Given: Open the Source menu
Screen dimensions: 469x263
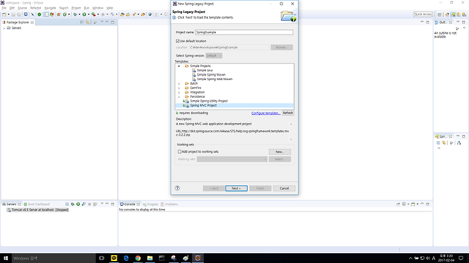Looking at the screenshot, I should coord(22,8).
